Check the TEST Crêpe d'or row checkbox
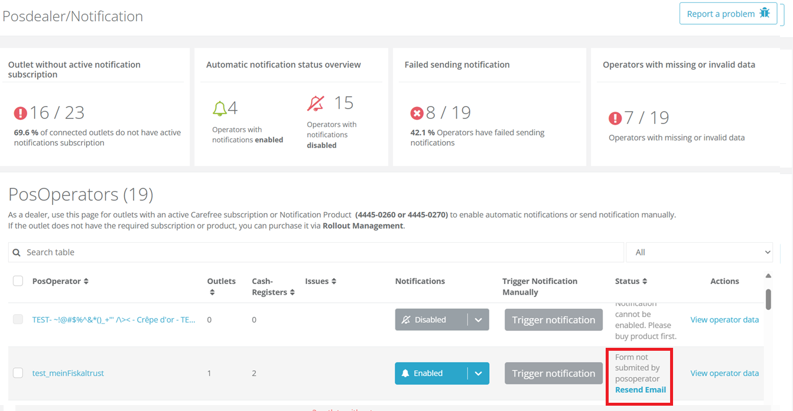 [x=18, y=319]
